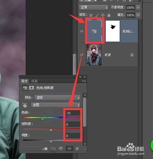The height and width of the screenshot is (159, 153).
Task: Click the 背景 layer name text
Action: point(107,55)
